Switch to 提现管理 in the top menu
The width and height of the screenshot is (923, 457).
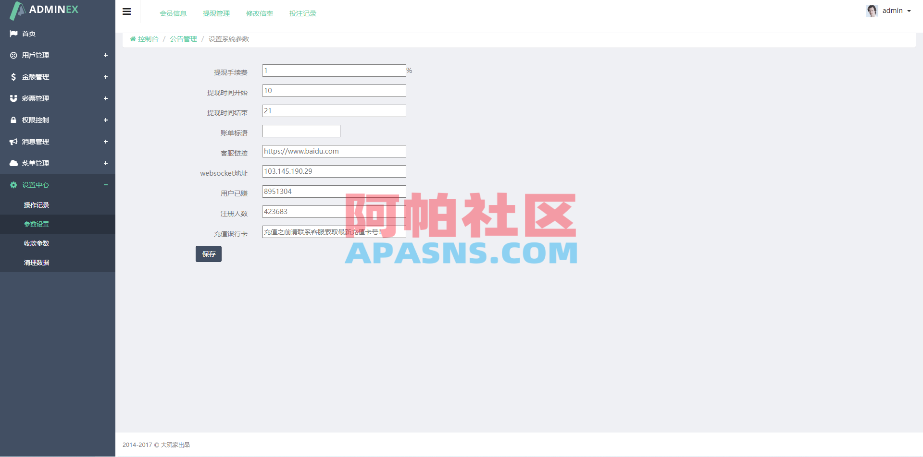(216, 13)
